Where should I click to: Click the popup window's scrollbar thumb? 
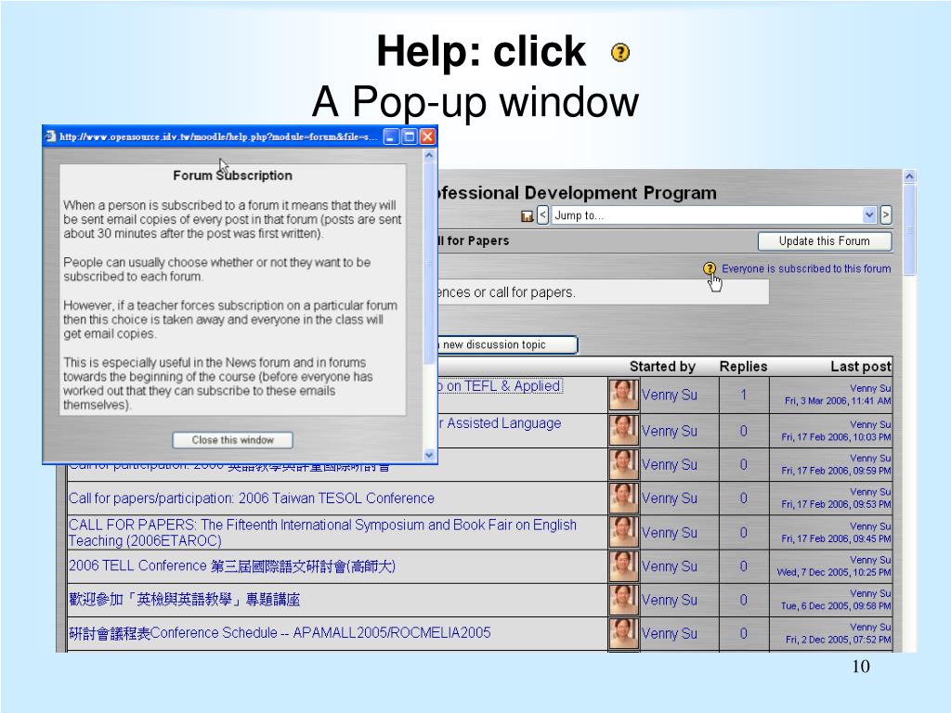click(x=429, y=263)
